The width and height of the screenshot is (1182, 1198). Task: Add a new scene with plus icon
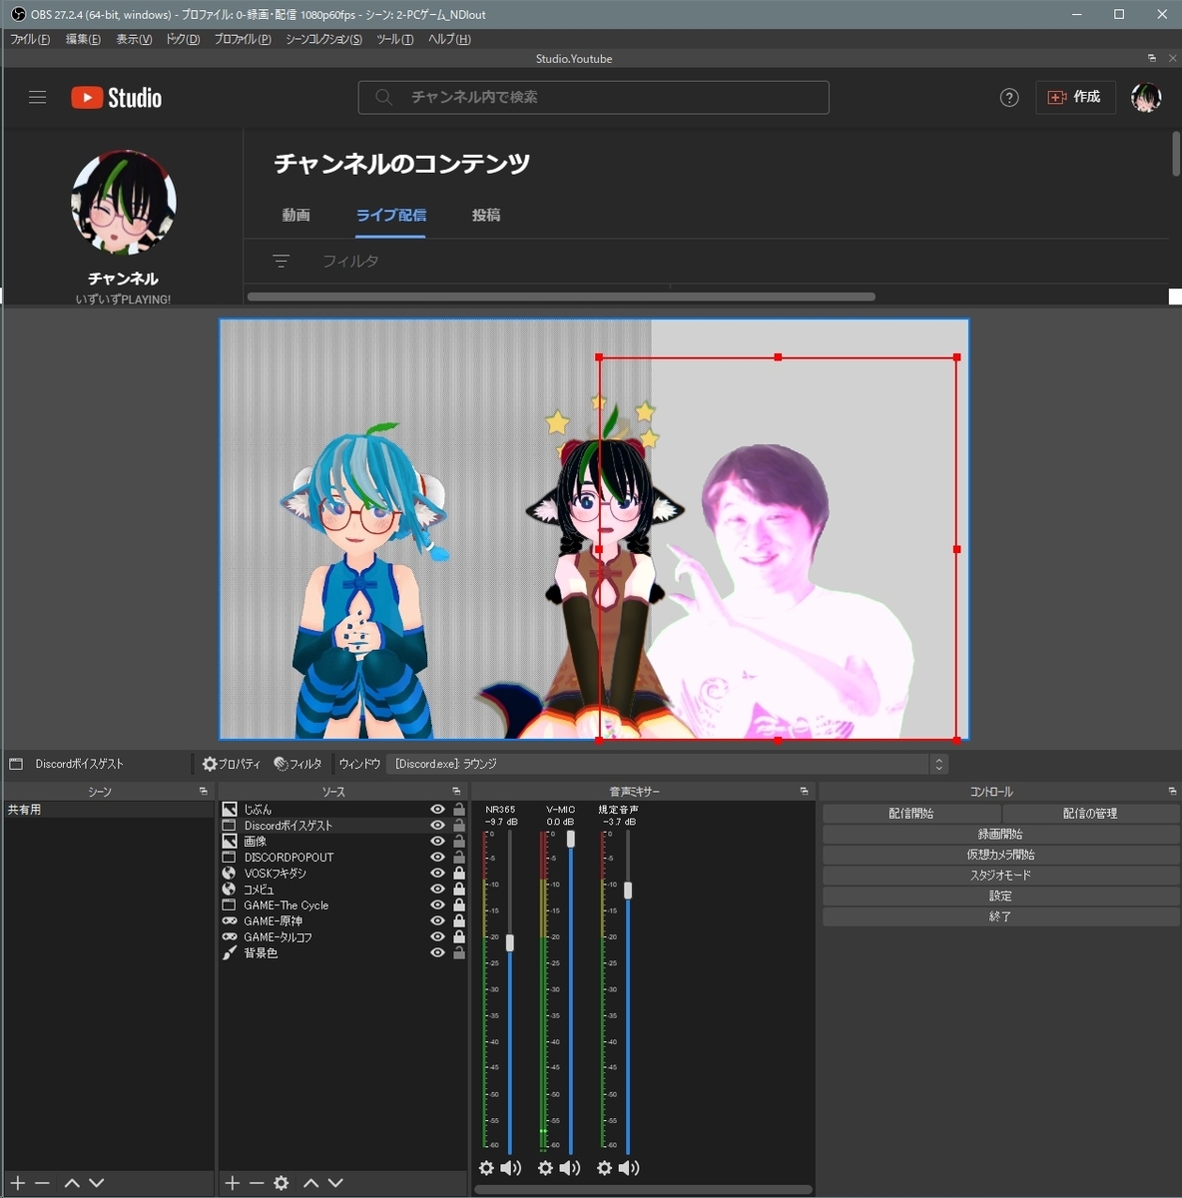(18, 1183)
